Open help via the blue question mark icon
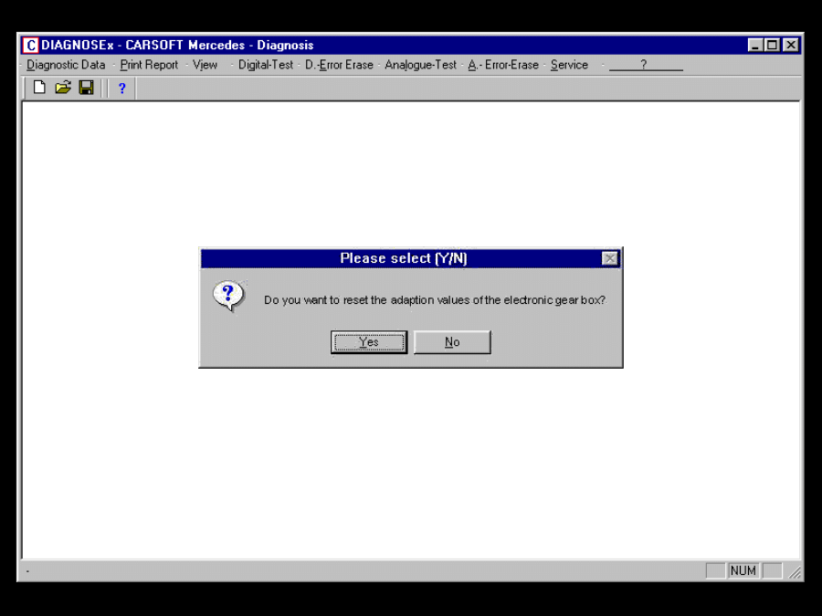 pos(121,88)
